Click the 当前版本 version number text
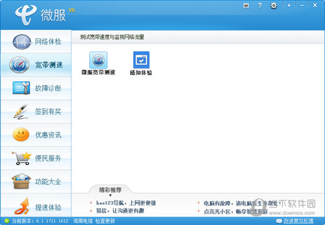The width and height of the screenshot is (325, 225). (40, 221)
